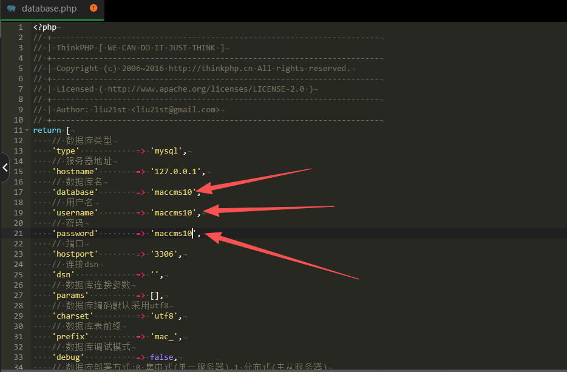
Task: Collapse the return array fold arrow at line 11
Action: tap(27, 130)
